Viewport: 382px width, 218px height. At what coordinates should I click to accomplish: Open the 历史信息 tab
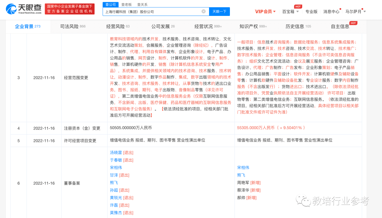tap(298, 27)
